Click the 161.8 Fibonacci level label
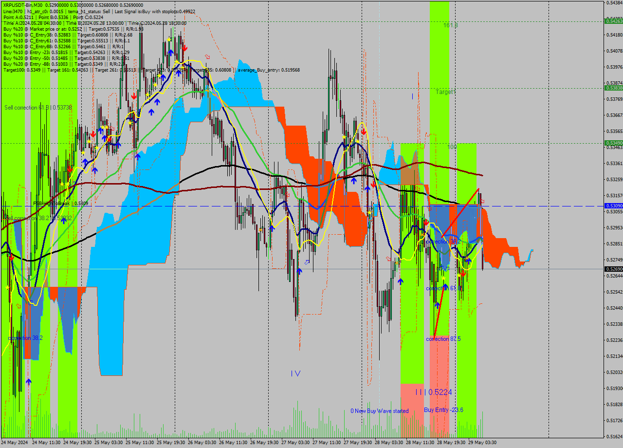This screenshot has width=623, height=448. pyautogui.click(x=451, y=25)
